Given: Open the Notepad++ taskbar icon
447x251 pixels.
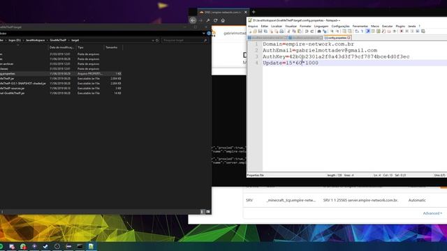Looking at the screenshot, I should pyautogui.click(x=91, y=246).
